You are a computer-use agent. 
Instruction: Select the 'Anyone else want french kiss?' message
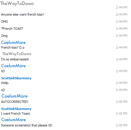click(22, 14)
